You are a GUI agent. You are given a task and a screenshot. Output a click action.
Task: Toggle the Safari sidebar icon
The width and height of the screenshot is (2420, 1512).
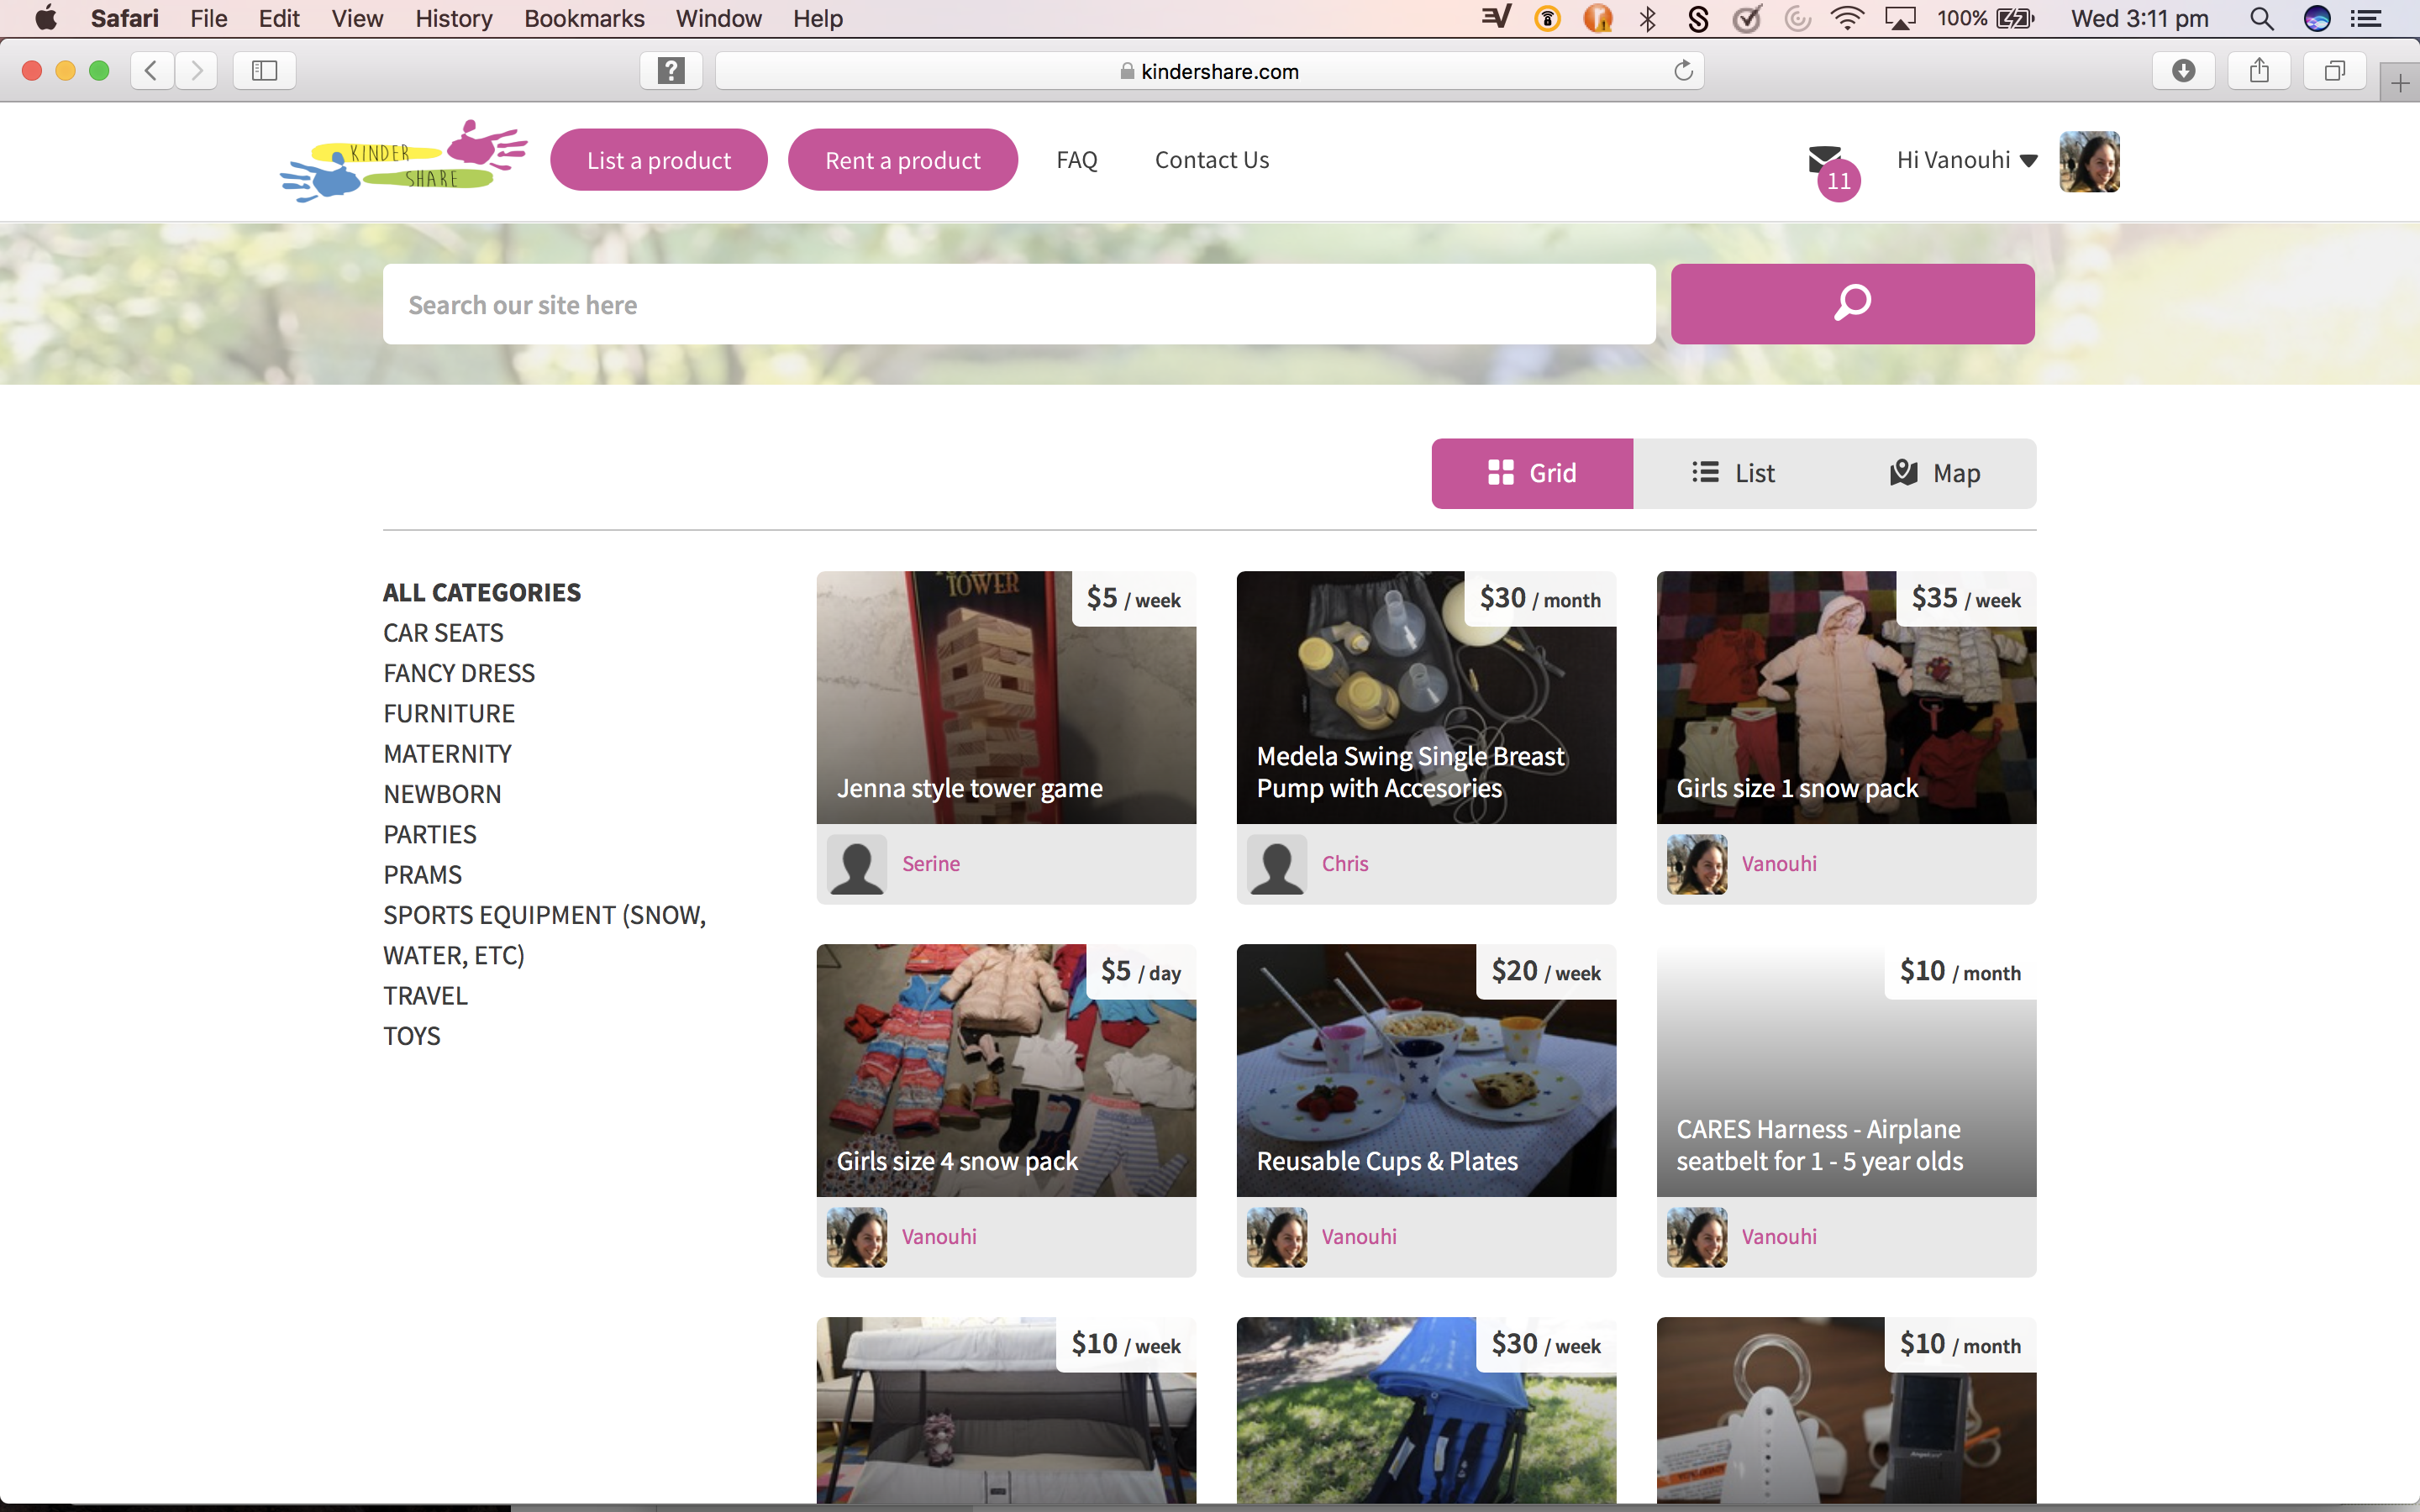263,70
